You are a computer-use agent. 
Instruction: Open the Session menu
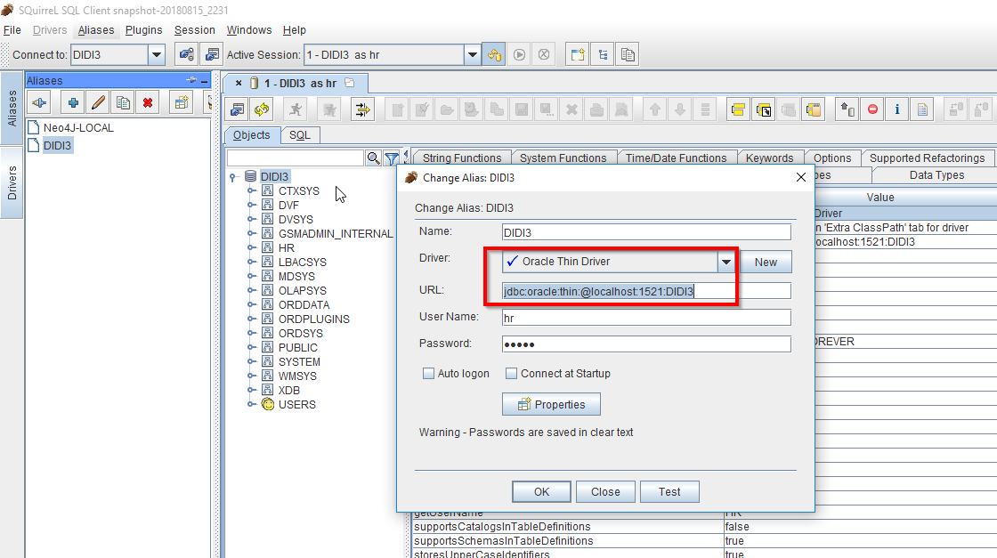[x=194, y=29]
